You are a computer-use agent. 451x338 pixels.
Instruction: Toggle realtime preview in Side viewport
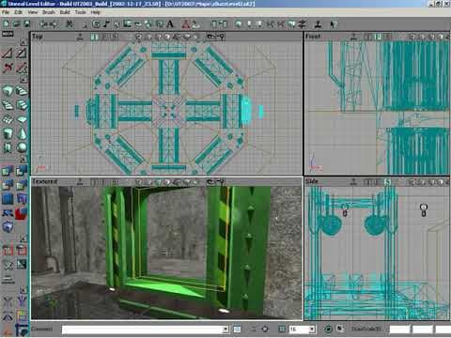point(353,182)
